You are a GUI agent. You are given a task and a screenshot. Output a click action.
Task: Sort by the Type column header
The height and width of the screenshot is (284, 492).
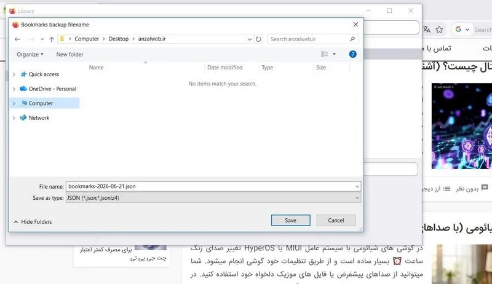click(x=268, y=68)
